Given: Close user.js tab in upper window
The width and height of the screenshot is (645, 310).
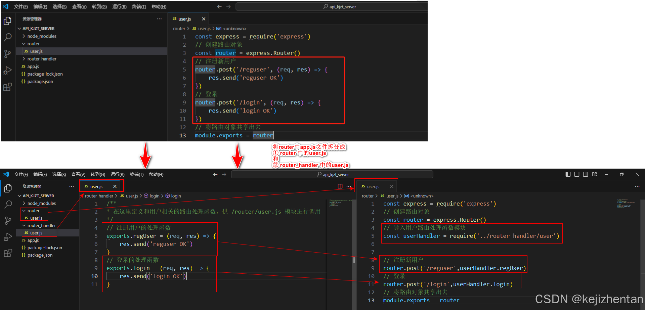Looking at the screenshot, I should point(204,19).
